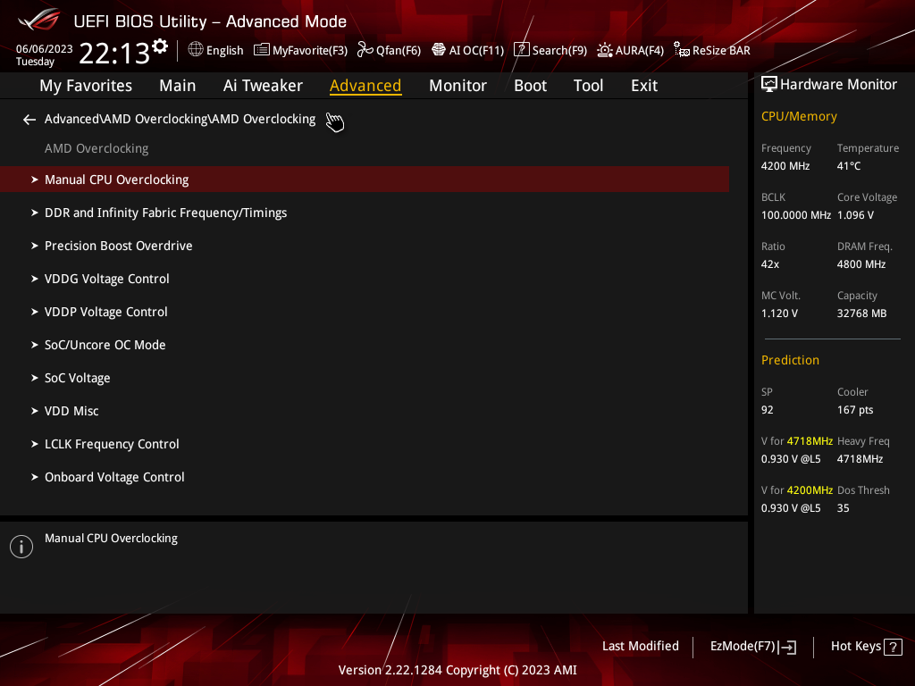This screenshot has width=915, height=686.
Task: Expand SoC/Uncore OC Mode arrow
Action: tap(35, 345)
